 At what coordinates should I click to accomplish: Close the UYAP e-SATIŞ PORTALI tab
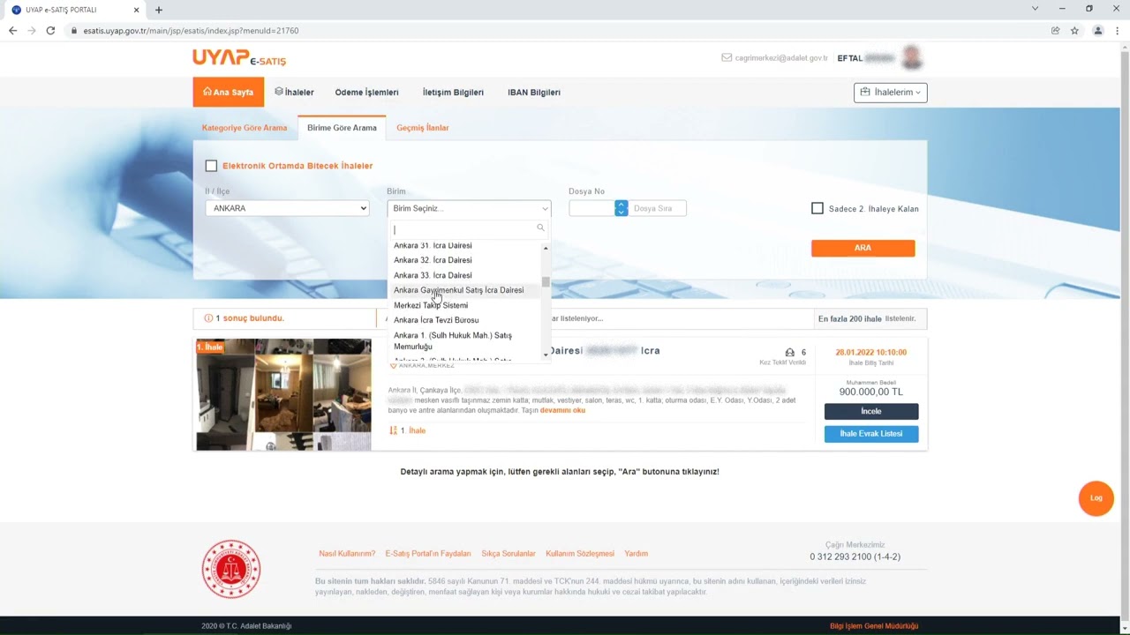click(x=137, y=10)
